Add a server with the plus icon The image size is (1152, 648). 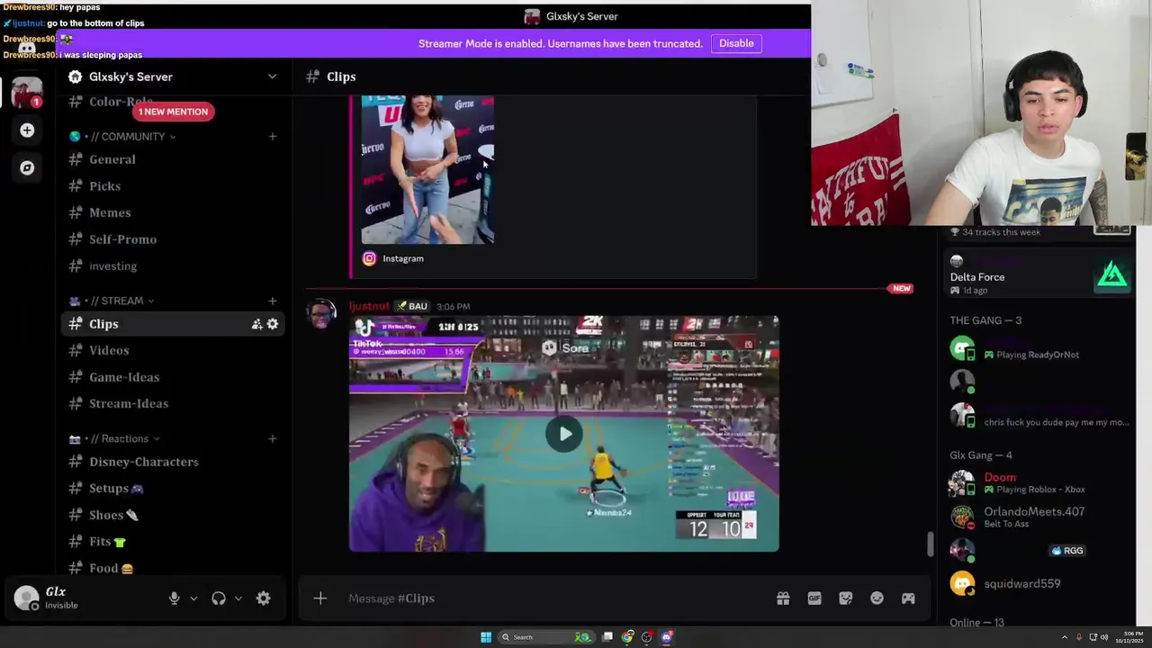[27, 130]
